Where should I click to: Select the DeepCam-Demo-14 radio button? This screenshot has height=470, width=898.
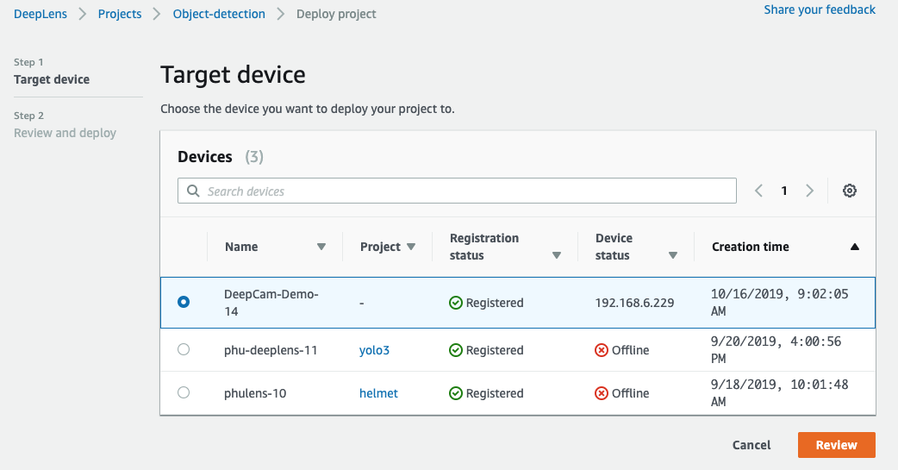184,302
